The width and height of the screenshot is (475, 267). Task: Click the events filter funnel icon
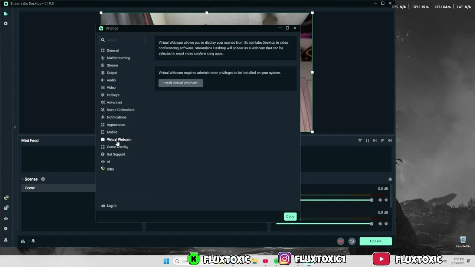[x=360, y=141]
